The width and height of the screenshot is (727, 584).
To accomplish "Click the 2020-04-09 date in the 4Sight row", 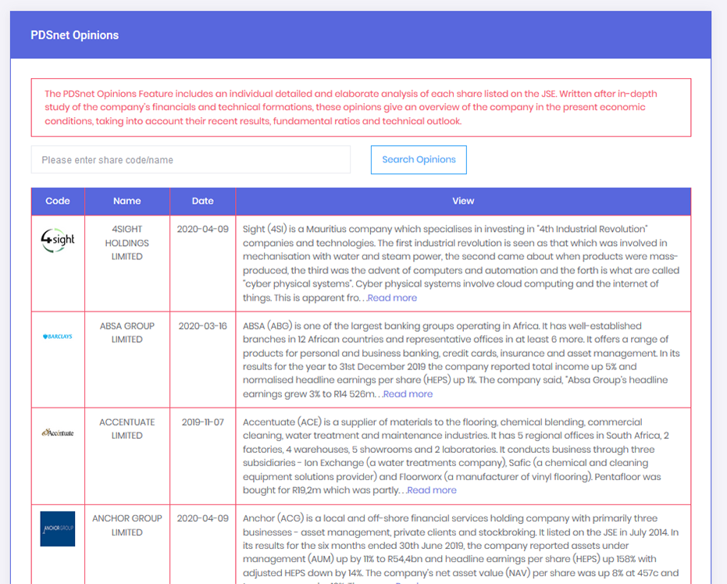I will pyautogui.click(x=202, y=229).
